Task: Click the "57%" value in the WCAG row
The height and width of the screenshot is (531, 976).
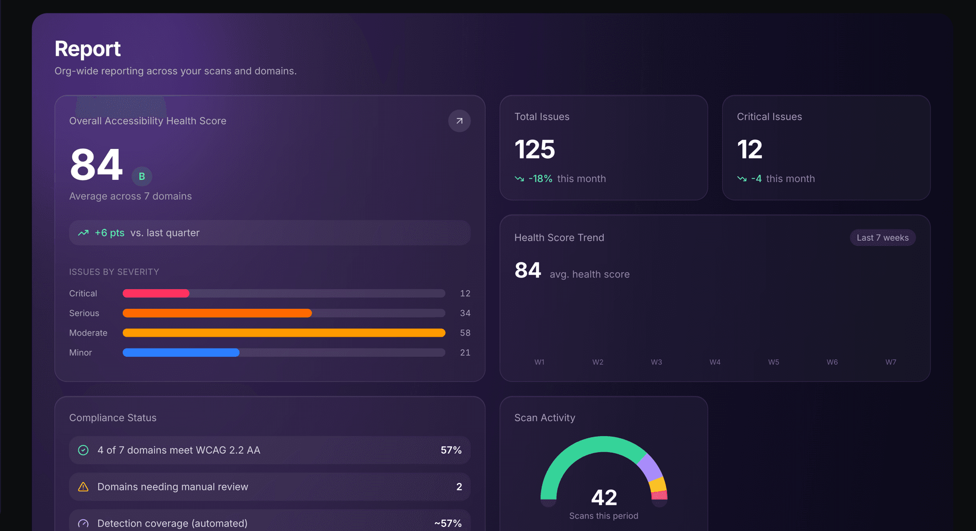Action: (451, 450)
